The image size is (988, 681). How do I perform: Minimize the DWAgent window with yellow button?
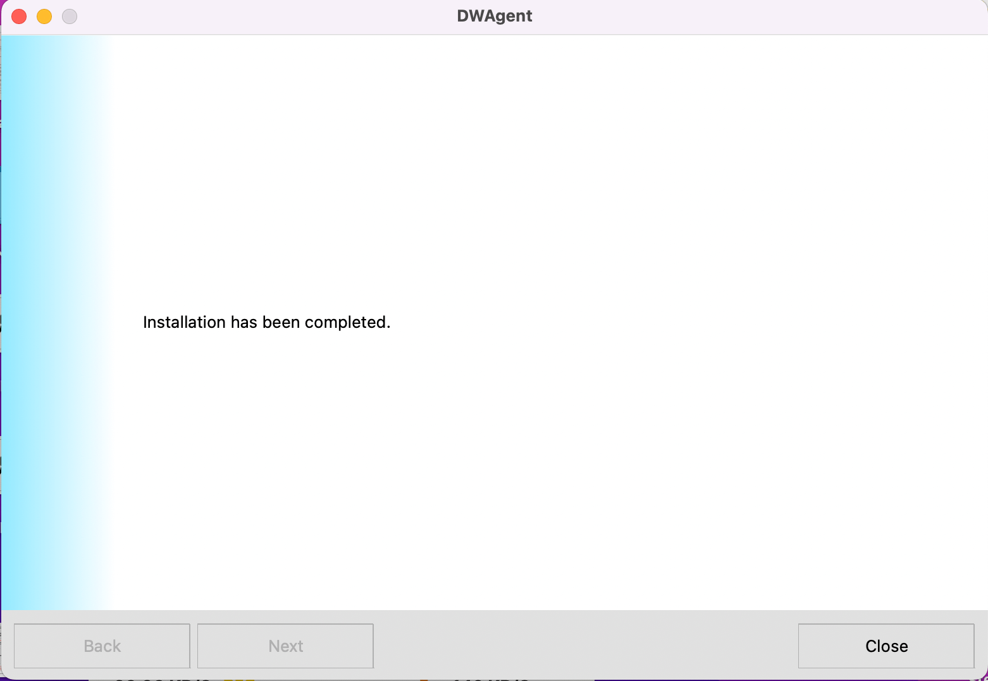tap(44, 16)
